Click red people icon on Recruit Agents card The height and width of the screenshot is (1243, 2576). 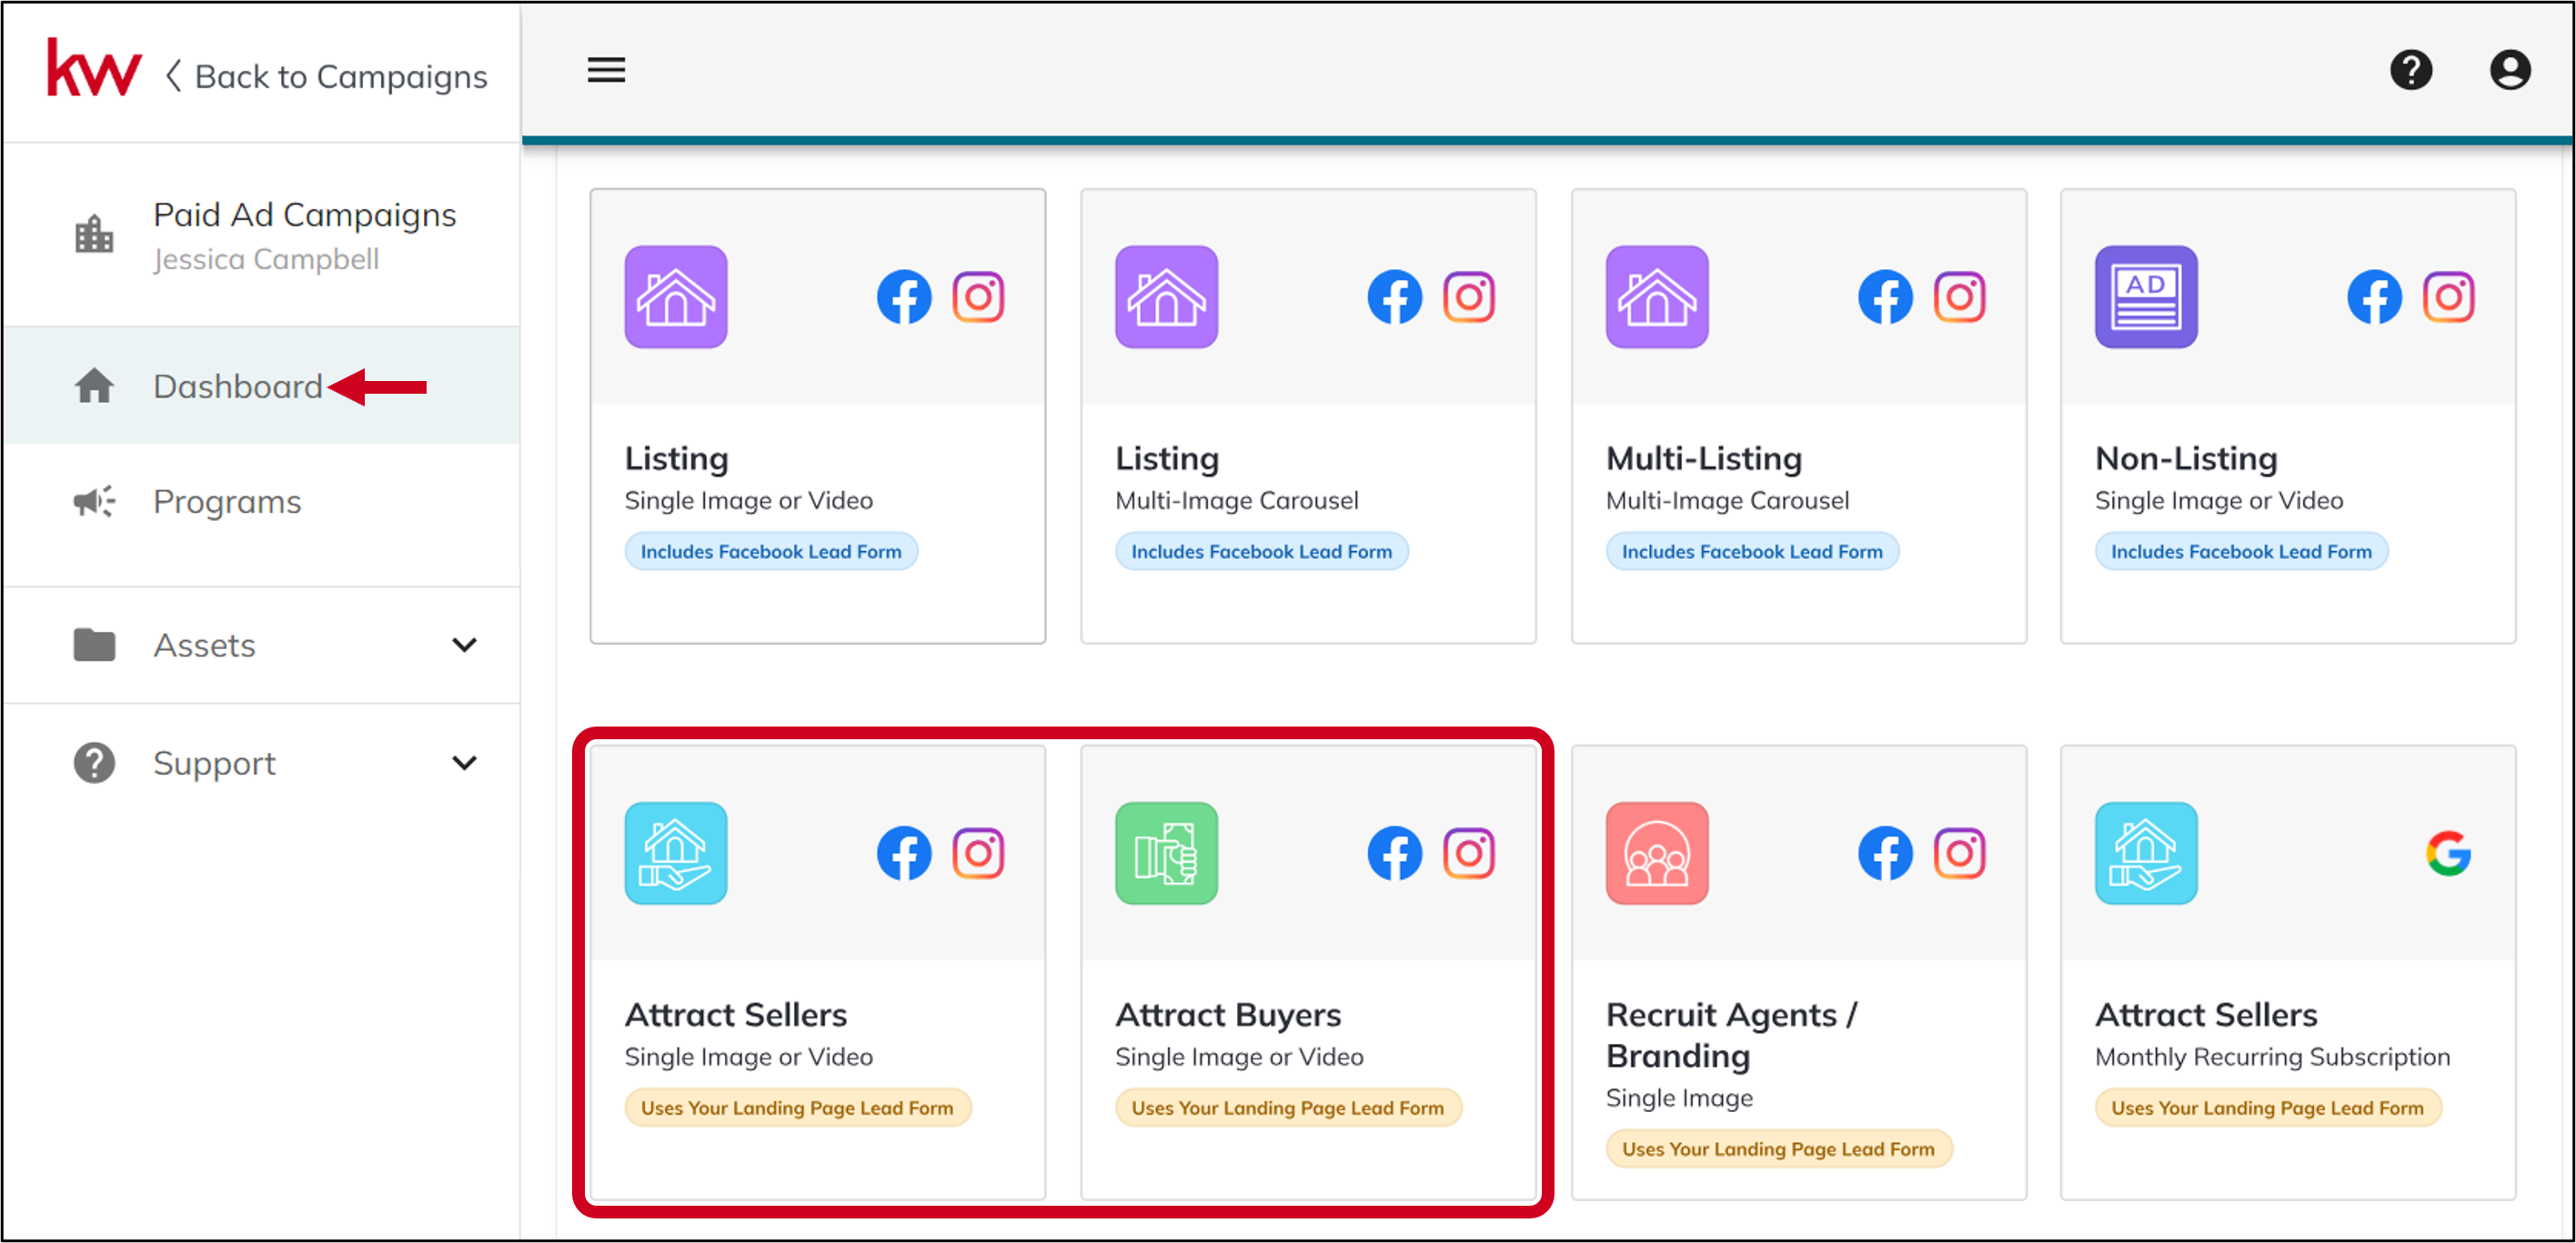(x=1656, y=853)
